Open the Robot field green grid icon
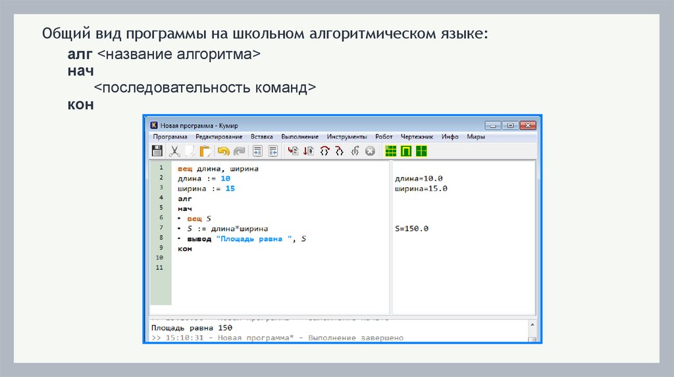 click(x=391, y=151)
